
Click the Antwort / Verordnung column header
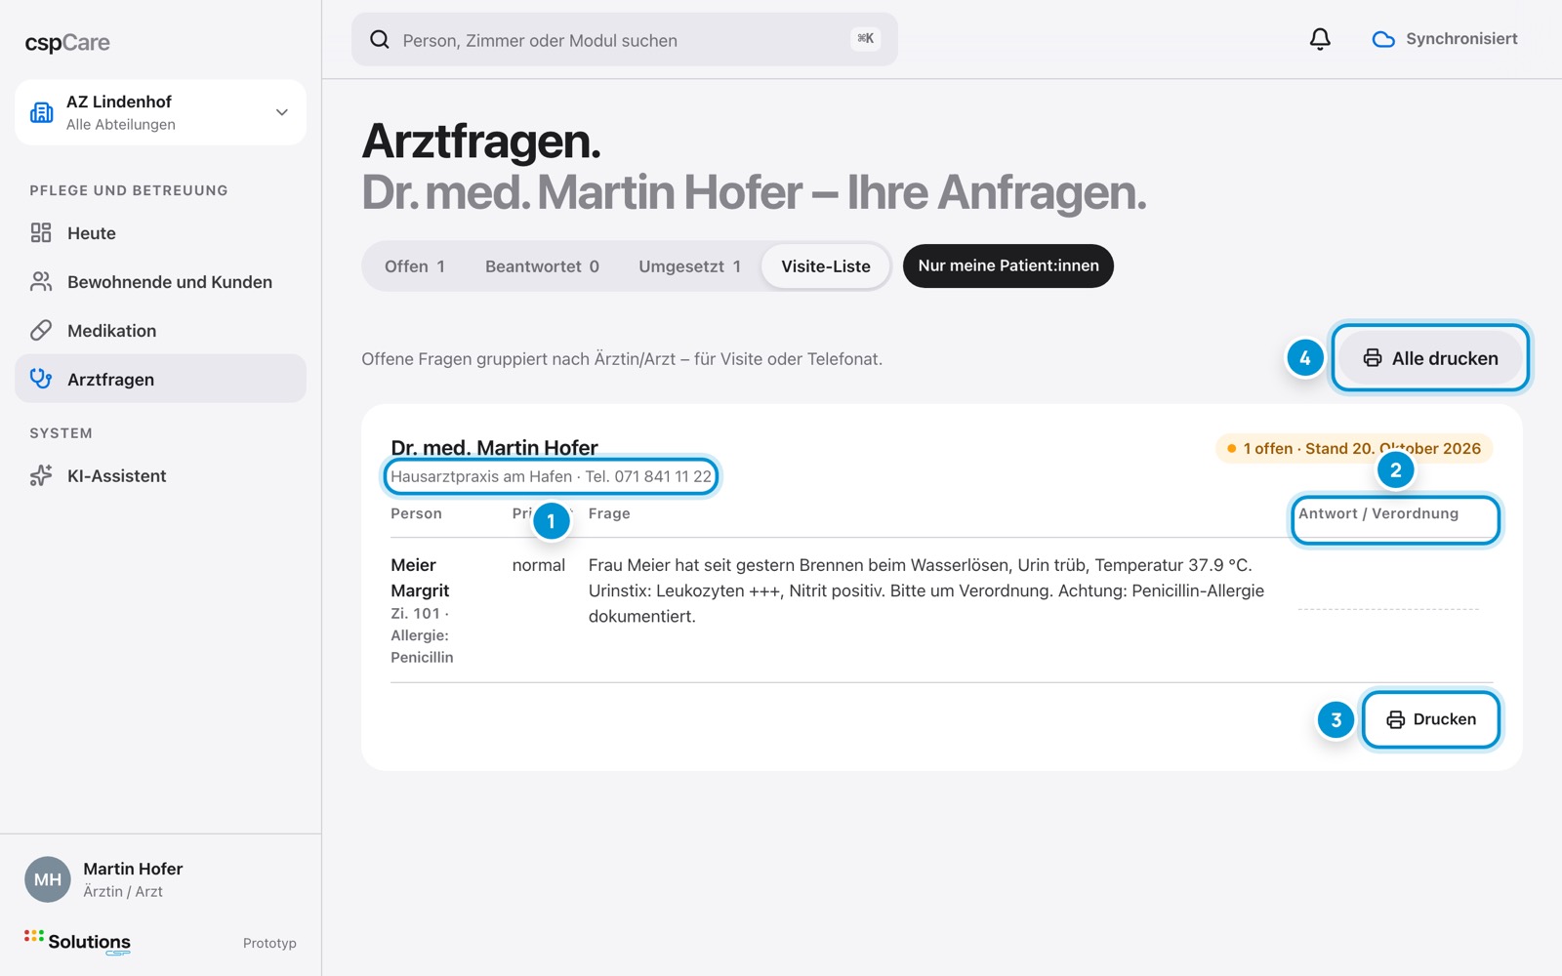click(x=1378, y=513)
